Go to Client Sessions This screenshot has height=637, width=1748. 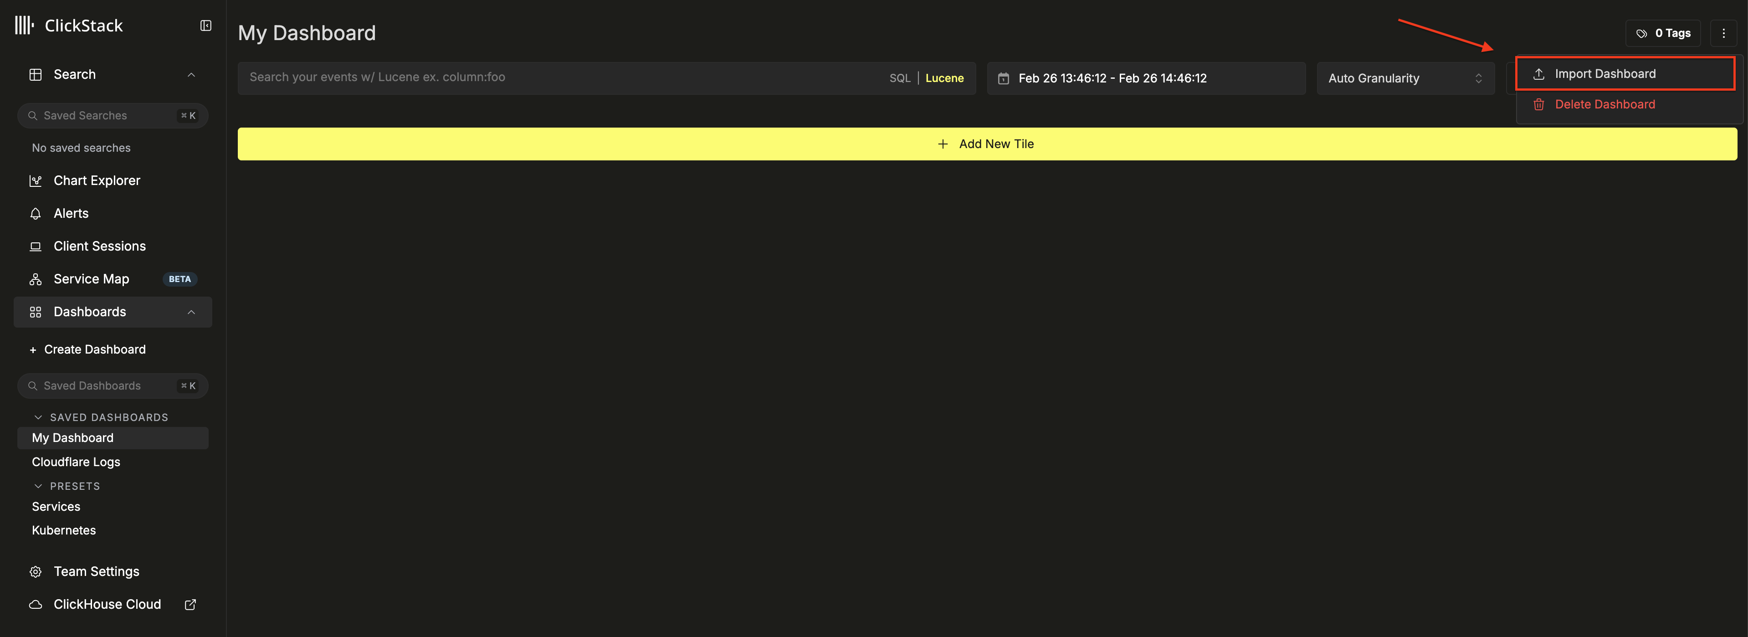99,246
